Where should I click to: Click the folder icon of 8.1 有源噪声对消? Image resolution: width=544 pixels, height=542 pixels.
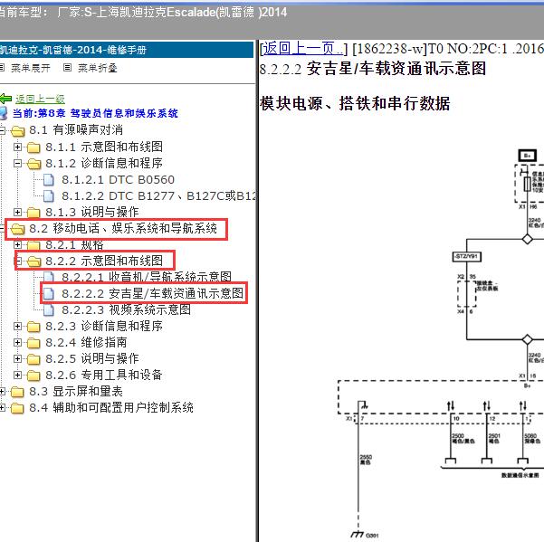coord(18,131)
